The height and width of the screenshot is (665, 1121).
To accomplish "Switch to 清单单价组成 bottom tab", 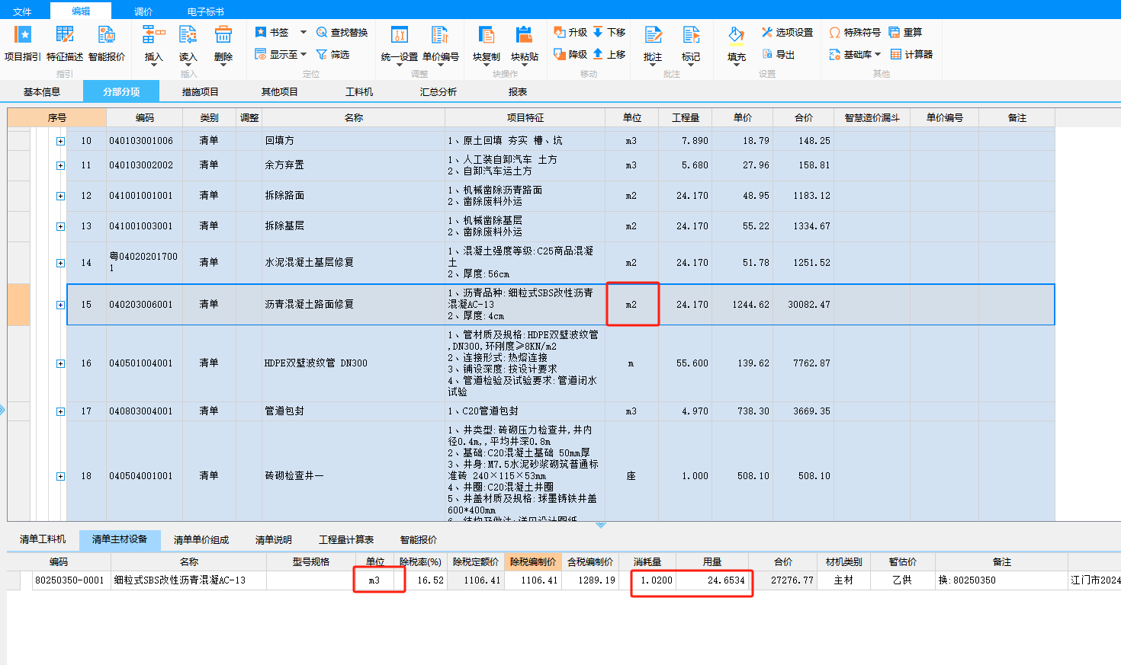I will click(201, 539).
